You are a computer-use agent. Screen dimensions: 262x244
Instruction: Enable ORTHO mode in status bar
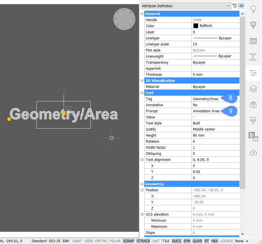pyautogui.click(x=101, y=241)
